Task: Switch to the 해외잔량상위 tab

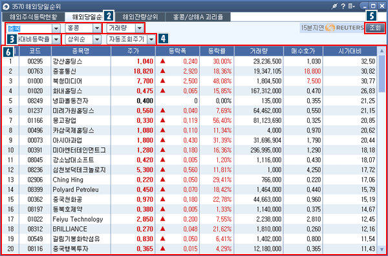Action: pyautogui.click(x=140, y=17)
